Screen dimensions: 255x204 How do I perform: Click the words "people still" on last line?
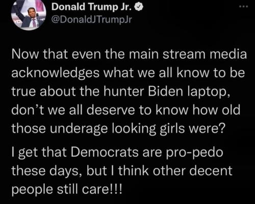click(45, 190)
